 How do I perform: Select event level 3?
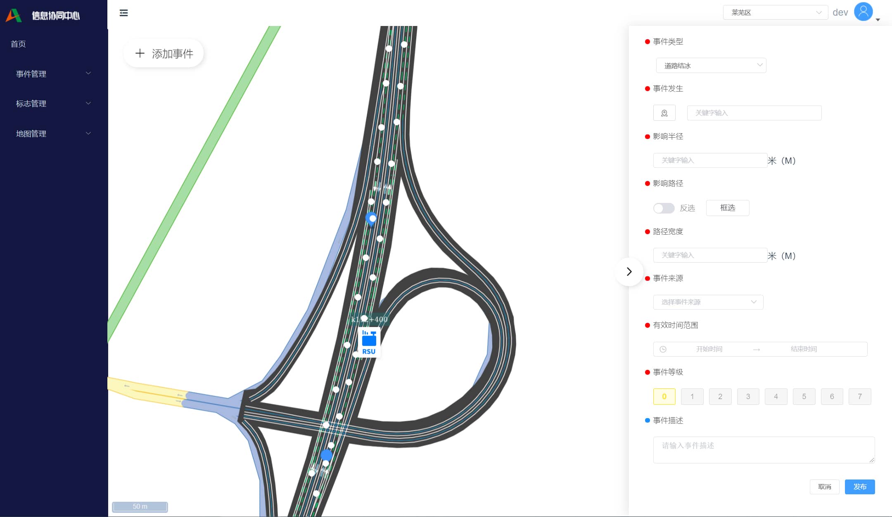click(748, 397)
